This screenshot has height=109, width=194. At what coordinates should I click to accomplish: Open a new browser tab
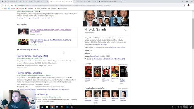tap(124, 2)
